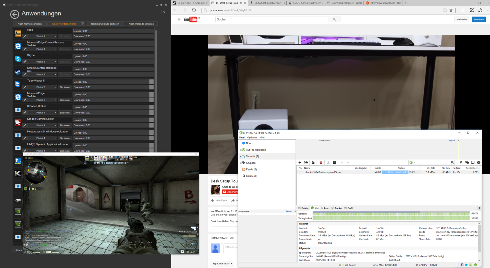Click Facebook share icon in µTorrent status bar
This screenshot has width=490, height=268.
[462, 265]
